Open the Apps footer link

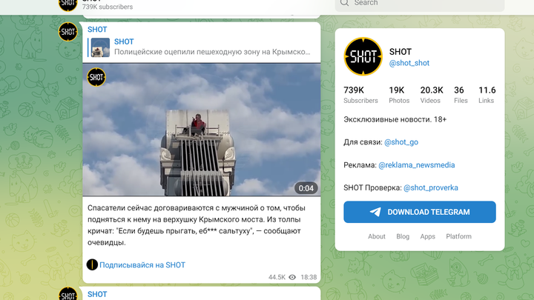(x=427, y=236)
